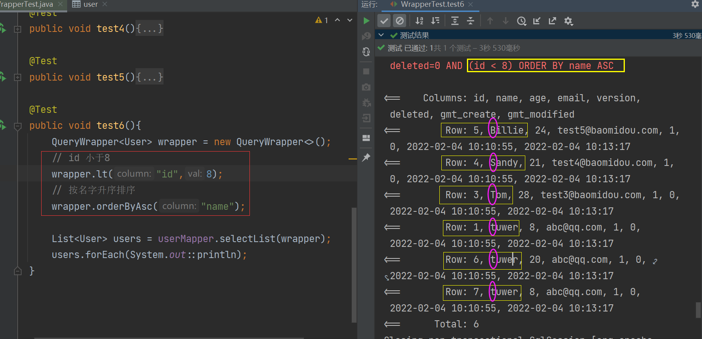Expand the folded test5 method
The width and height of the screenshot is (702, 339).
(18, 77)
